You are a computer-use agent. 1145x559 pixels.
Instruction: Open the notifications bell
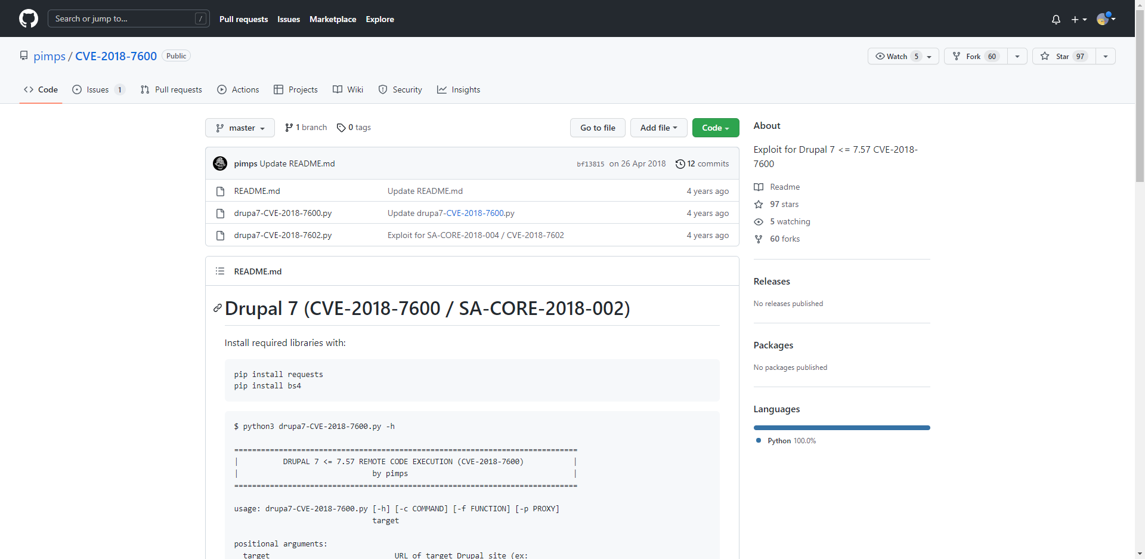pyautogui.click(x=1056, y=19)
